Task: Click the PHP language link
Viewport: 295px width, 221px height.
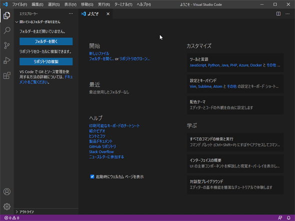Action: point(233,65)
